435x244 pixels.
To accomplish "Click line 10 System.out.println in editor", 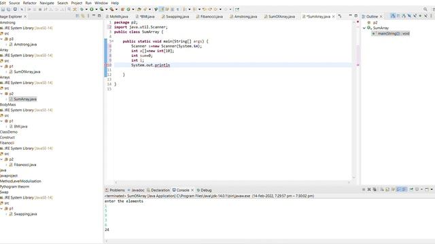I will (x=150, y=65).
